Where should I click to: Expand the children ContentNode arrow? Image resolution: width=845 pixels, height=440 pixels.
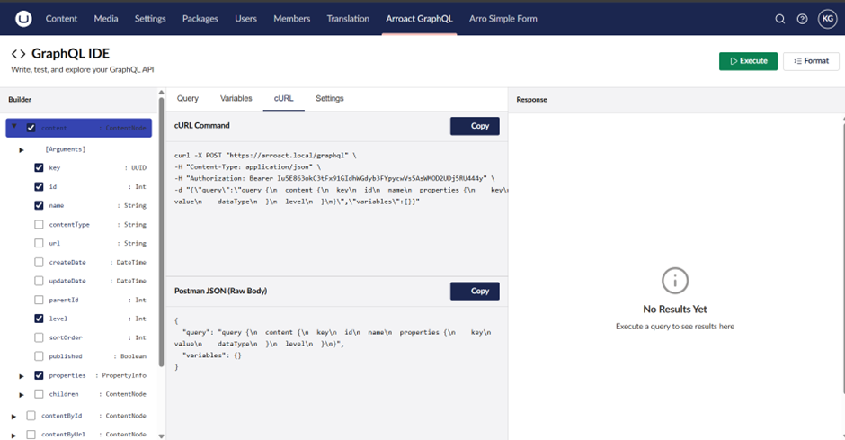pyautogui.click(x=22, y=394)
